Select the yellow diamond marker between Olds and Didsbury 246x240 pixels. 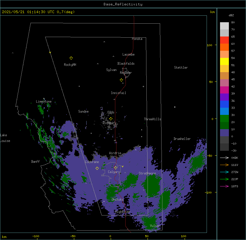point(111,119)
